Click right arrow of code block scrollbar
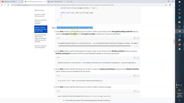Image resolution: width=184 pixels, height=103 pixels. click(137, 46)
